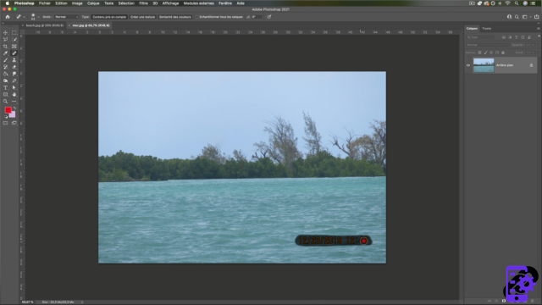Image resolution: width=542 pixels, height=305 pixels.
Task: Select the Zoom tool
Action: click(5, 102)
